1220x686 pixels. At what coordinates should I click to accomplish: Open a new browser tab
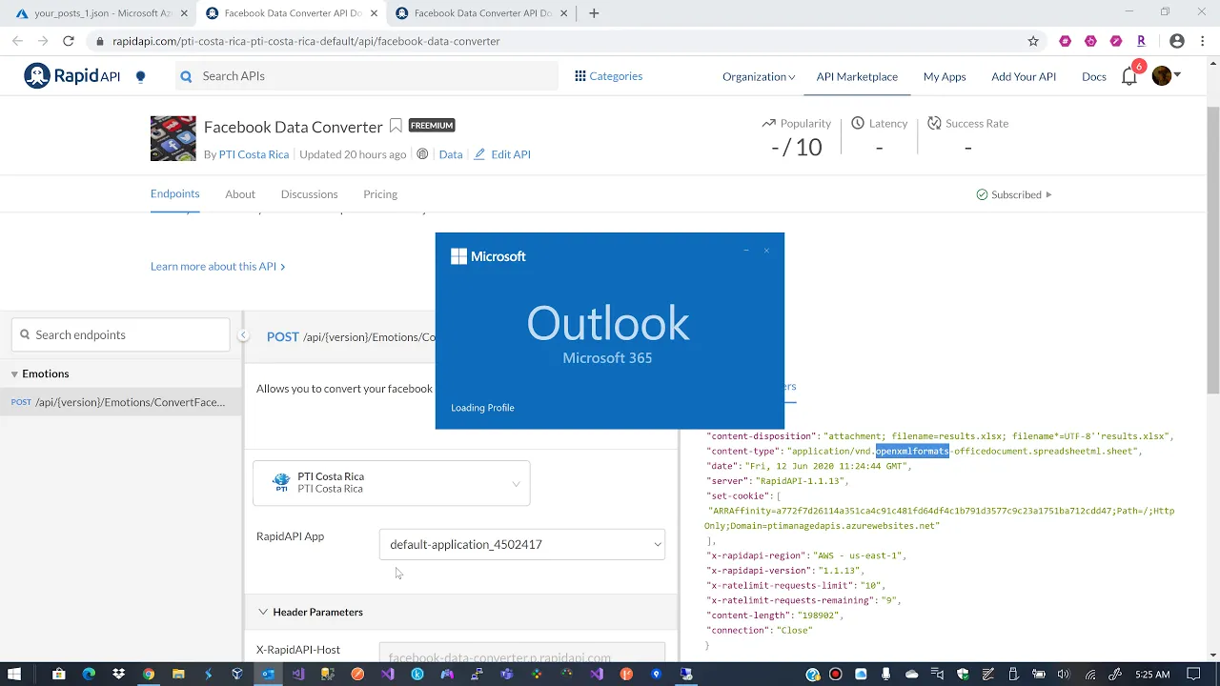click(x=594, y=13)
